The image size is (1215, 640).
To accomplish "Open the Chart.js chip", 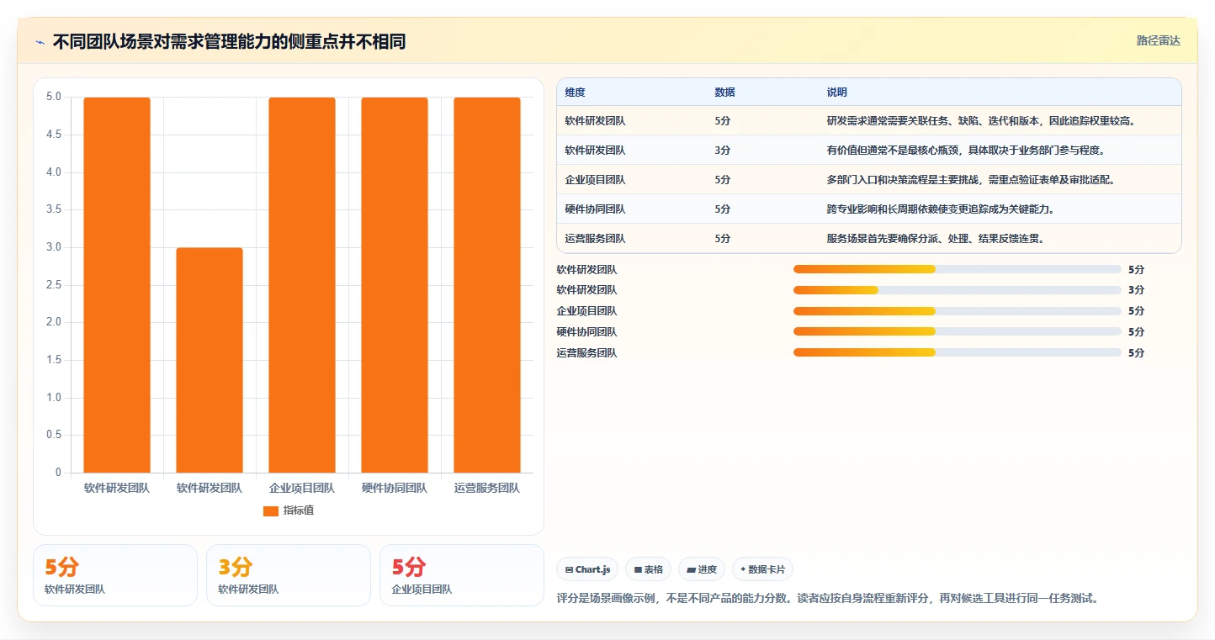I will coord(587,569).
